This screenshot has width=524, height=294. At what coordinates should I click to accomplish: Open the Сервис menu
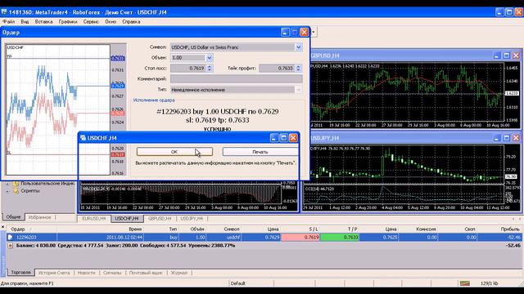point(91,22)
